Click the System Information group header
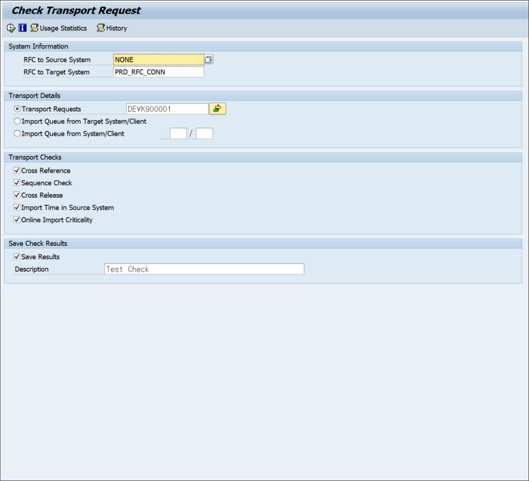Image resolution: width=529 pixels, height=481 pixels. (263, 47)
